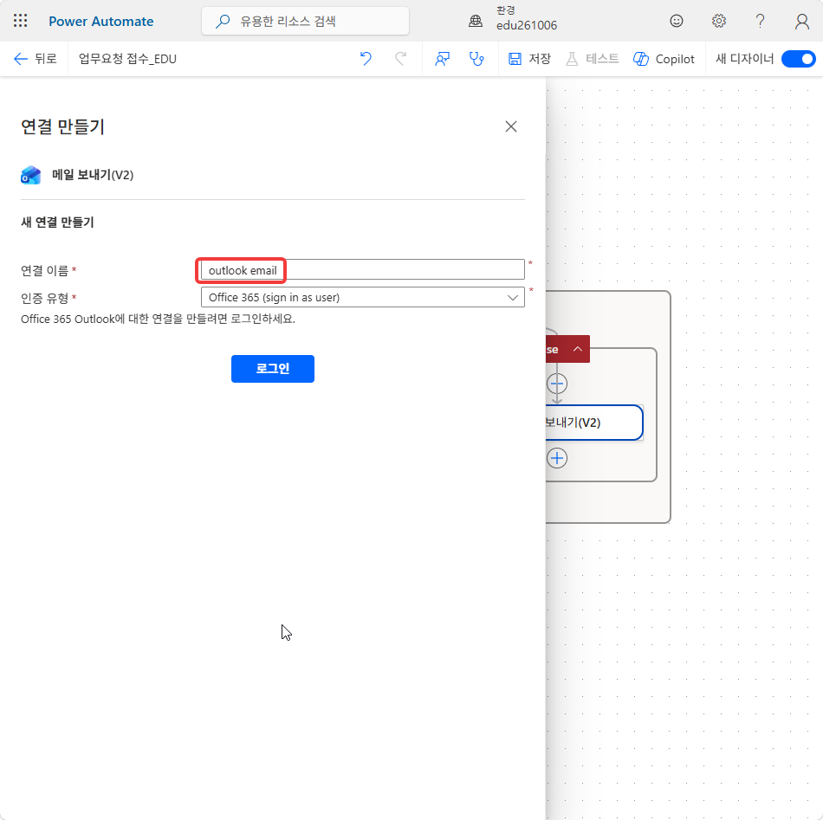This screenshot has height=820, width=823.
Task: Open the 인증 유형 dropdown
Action: point(363,298)
